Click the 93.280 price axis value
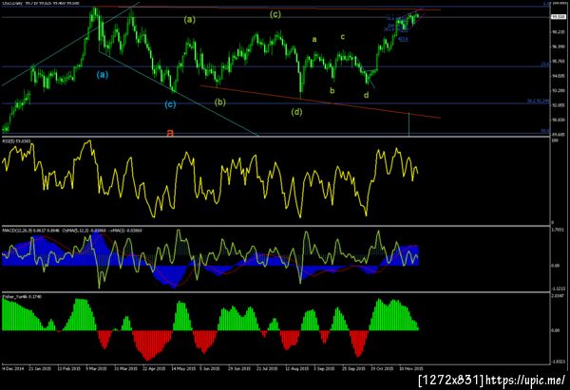The image size is (570, 390). [x=558, y=90]
